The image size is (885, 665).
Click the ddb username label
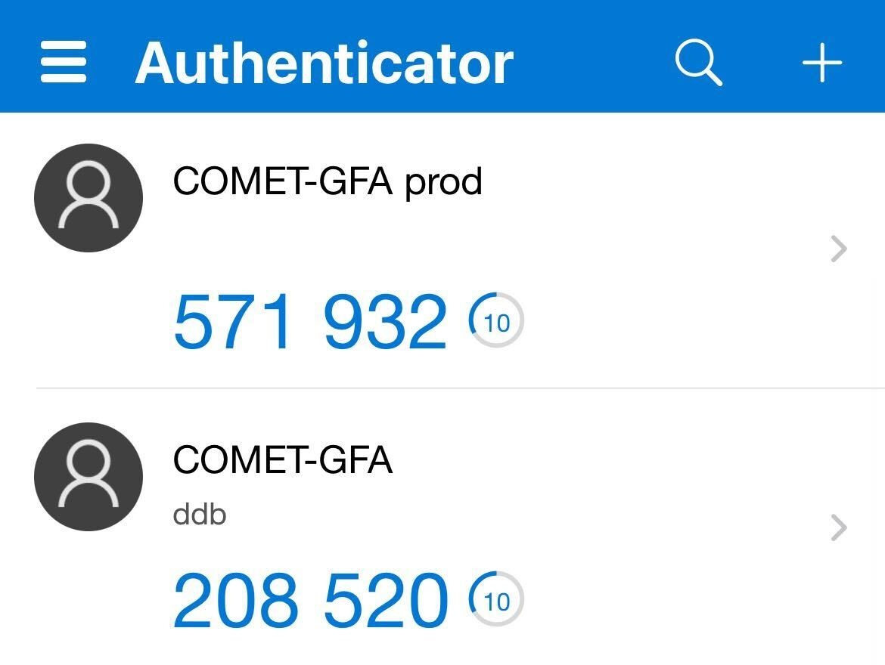coord(200,514)
